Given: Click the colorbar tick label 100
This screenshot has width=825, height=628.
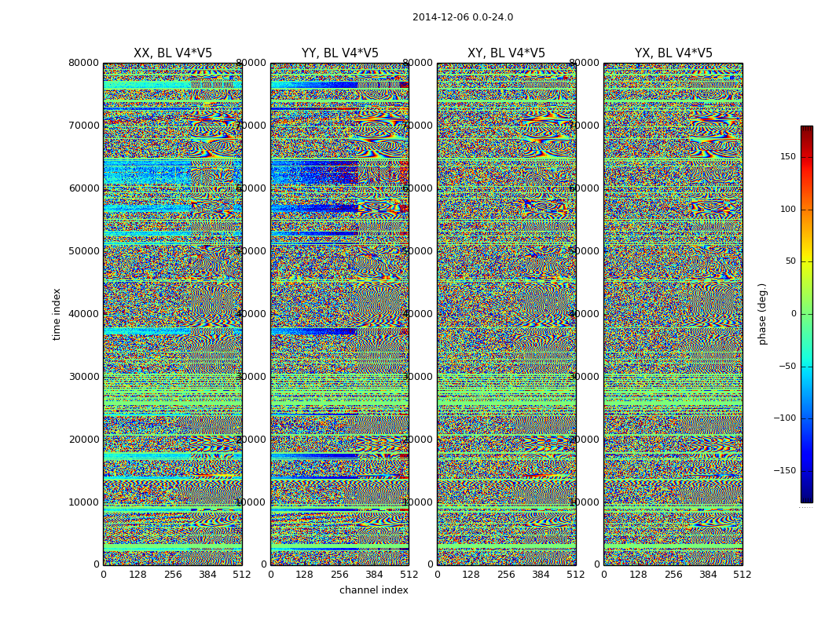Looking at the screenshot, I should (x=788, y=209).
